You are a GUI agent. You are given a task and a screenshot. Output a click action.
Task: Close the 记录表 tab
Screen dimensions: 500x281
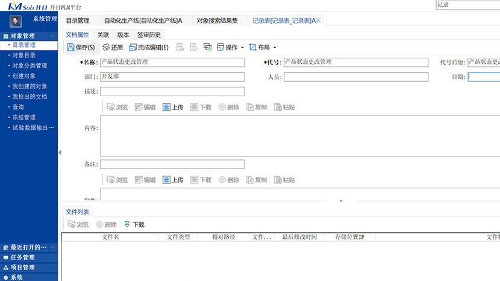319,20
